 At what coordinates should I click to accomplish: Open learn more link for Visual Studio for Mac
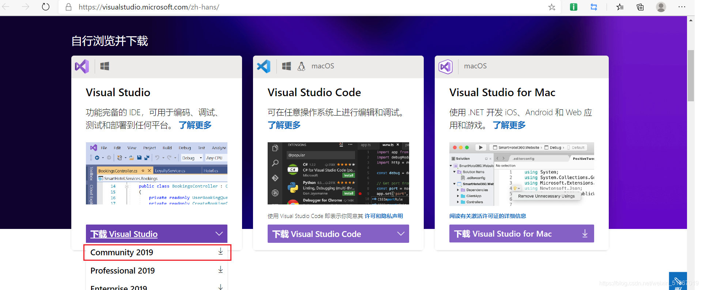[x=509, y=125]
